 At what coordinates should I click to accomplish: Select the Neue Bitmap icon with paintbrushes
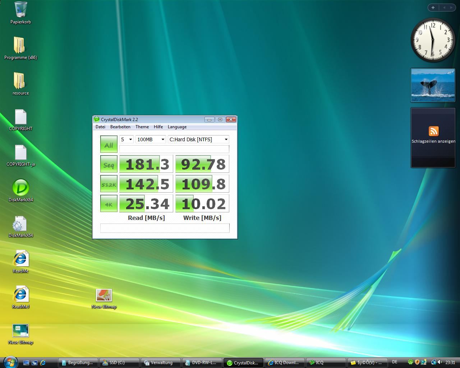click(x=104, y=295)
